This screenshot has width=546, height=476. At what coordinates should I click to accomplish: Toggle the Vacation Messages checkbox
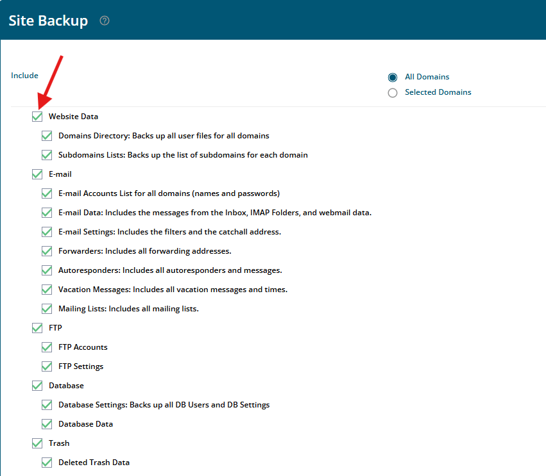(47, 290)
